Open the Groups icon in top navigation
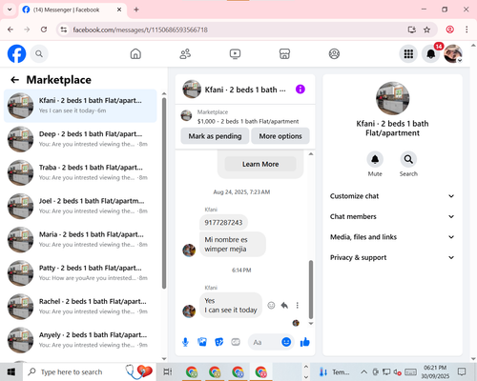The image size is (477, 381). pyautogui.click(x=334, y=53)
